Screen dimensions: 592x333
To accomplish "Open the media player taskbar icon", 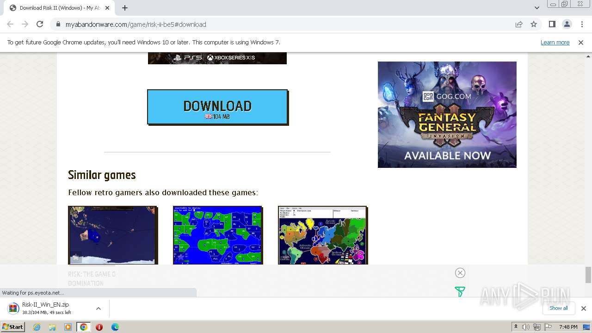I will (x=68, y=327).
